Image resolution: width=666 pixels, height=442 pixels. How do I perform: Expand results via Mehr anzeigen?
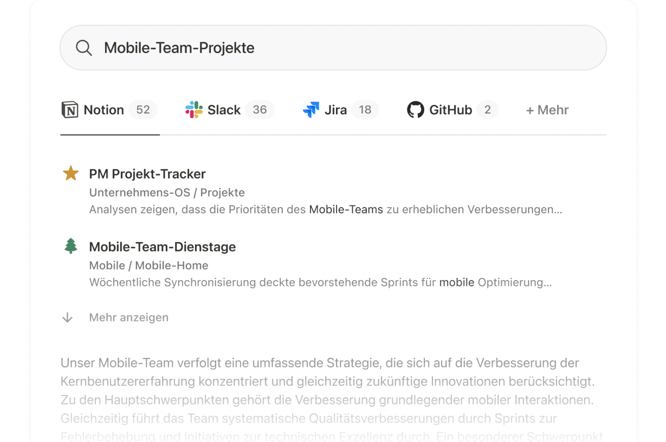click(128, 317)
